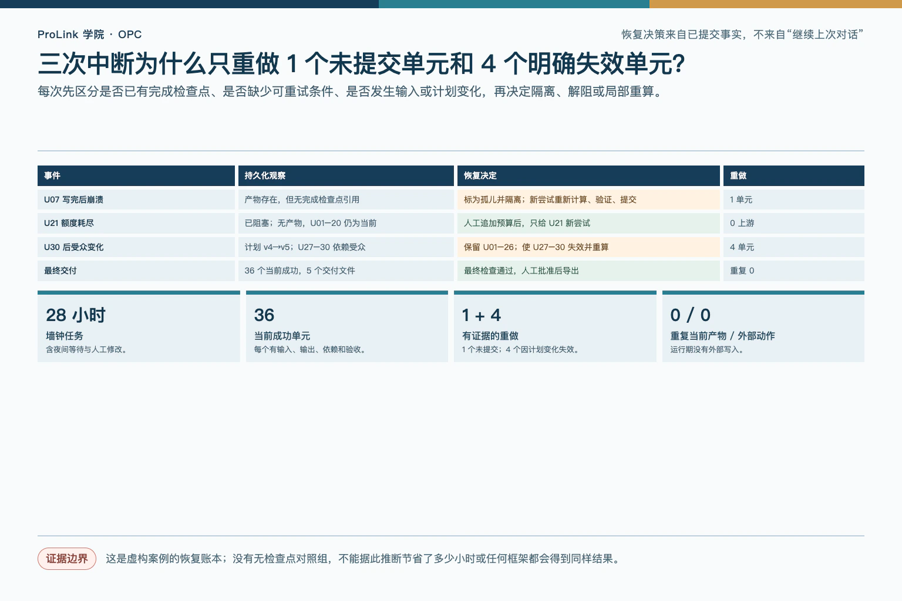The width and height of the screenshot is (902, 601).
Task: Click the '有证据的重做' card label
Action: 490,336
